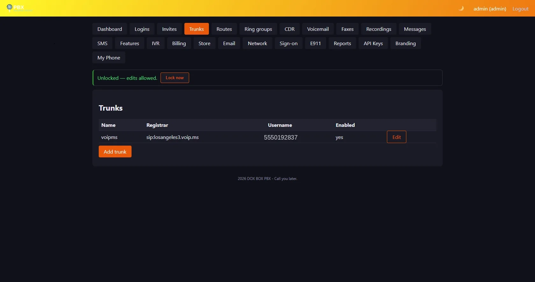535x282 pixels.
Task: Go to the Branding tab
Action: pyautogui.click(x=405, y=43)
